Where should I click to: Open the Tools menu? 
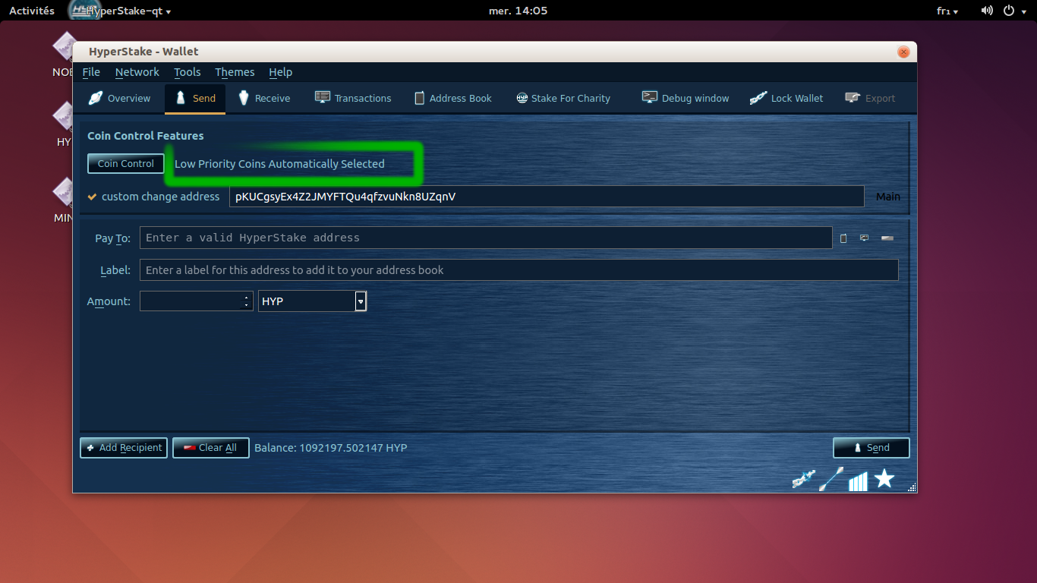[x=188, y=72]
